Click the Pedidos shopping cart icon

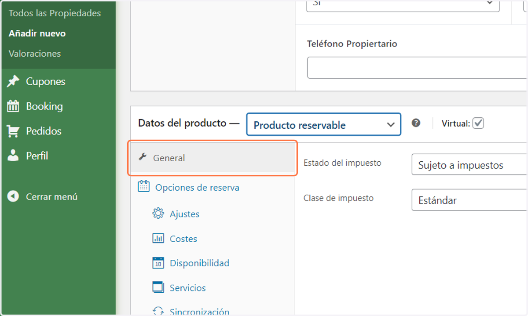pos(13,131)
